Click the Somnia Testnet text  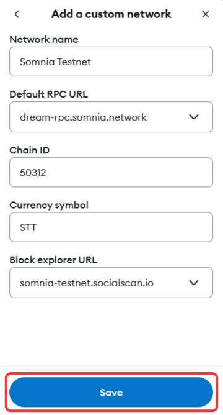[55, 62]
